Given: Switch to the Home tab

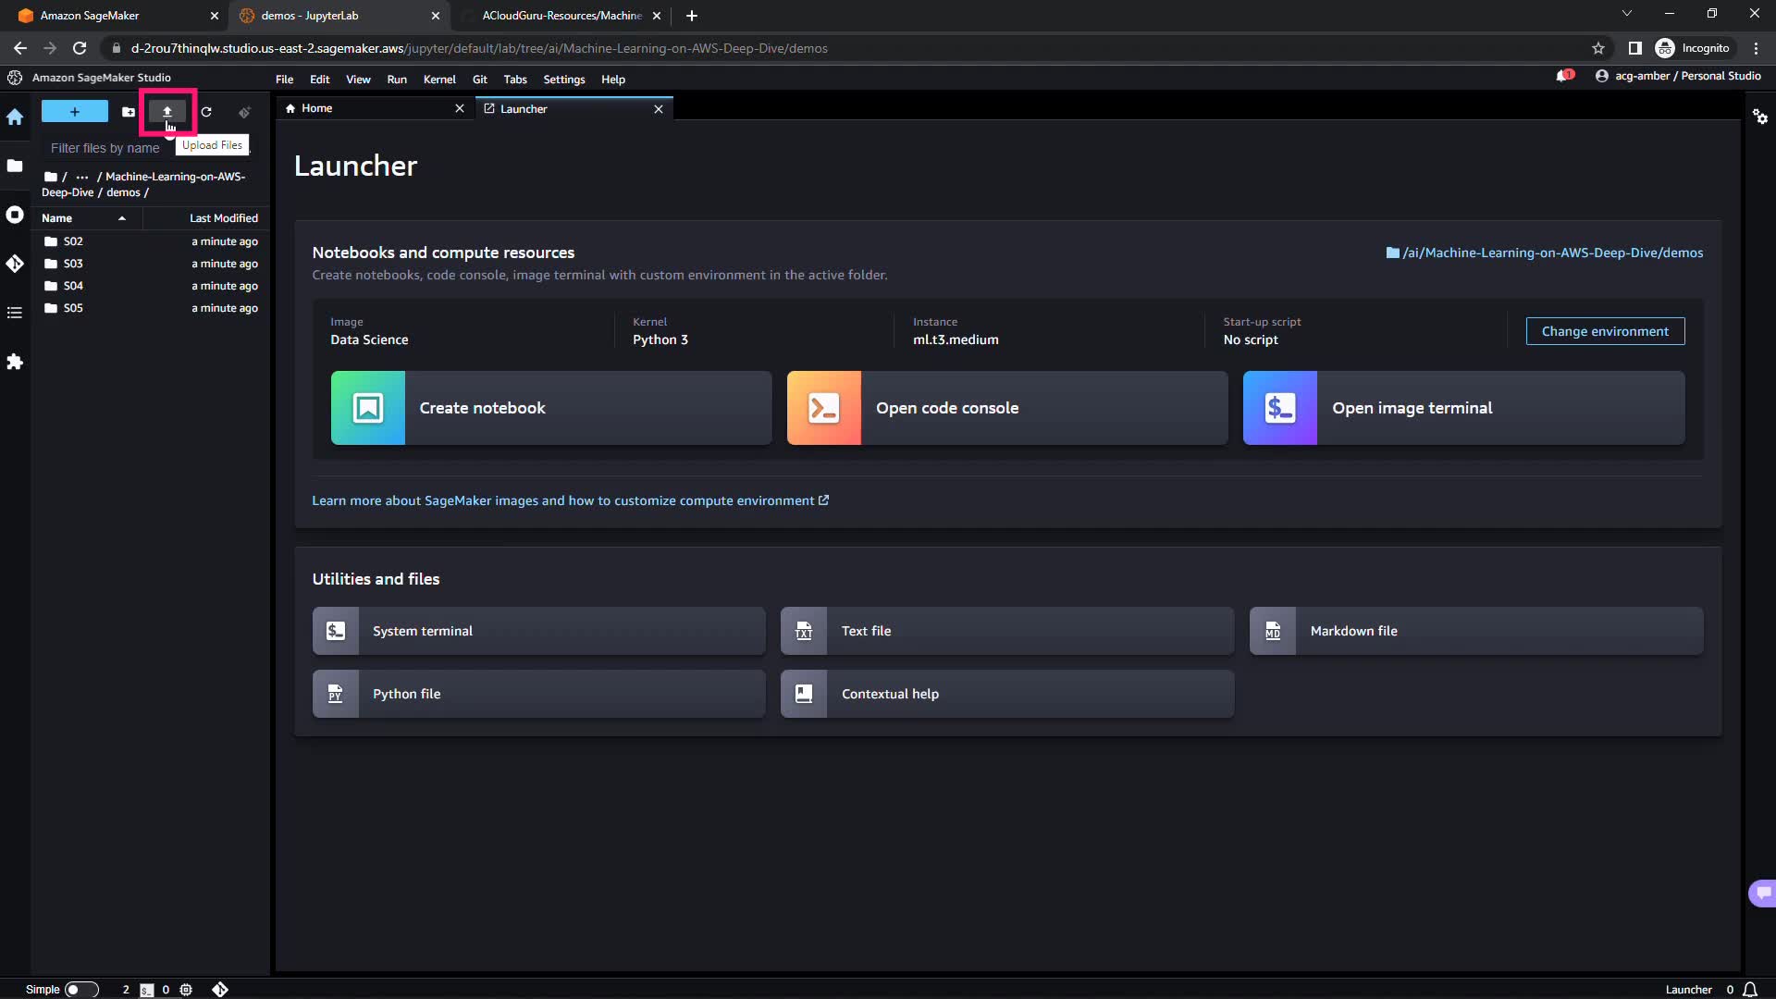Looking at the screenshot, I should coord(317,108).
